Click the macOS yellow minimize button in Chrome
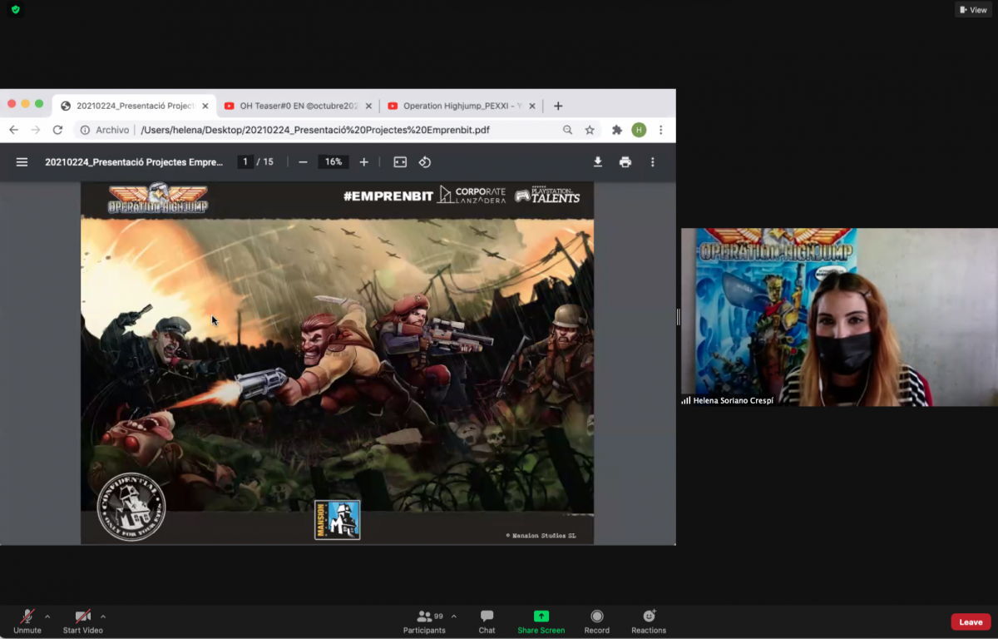 [26, 104]
